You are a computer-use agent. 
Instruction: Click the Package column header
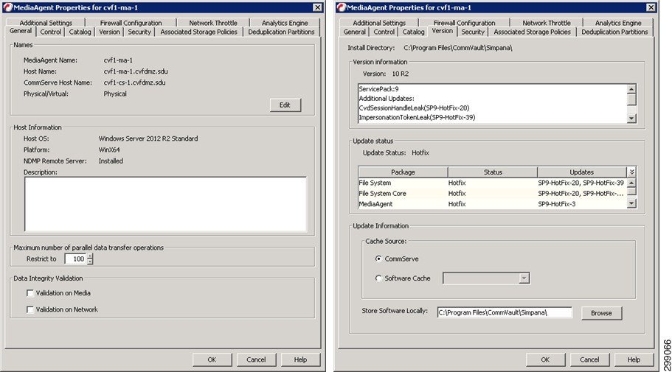[403, 172]
